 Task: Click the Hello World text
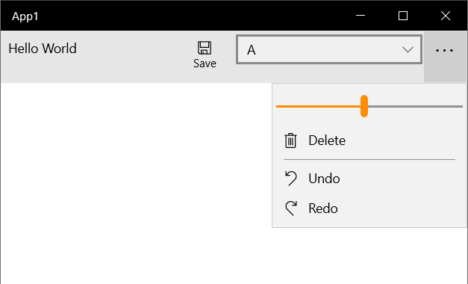(43, 49)
